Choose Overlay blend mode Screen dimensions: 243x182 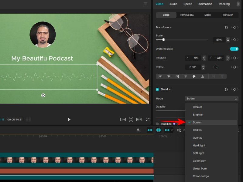click(197, 138)
